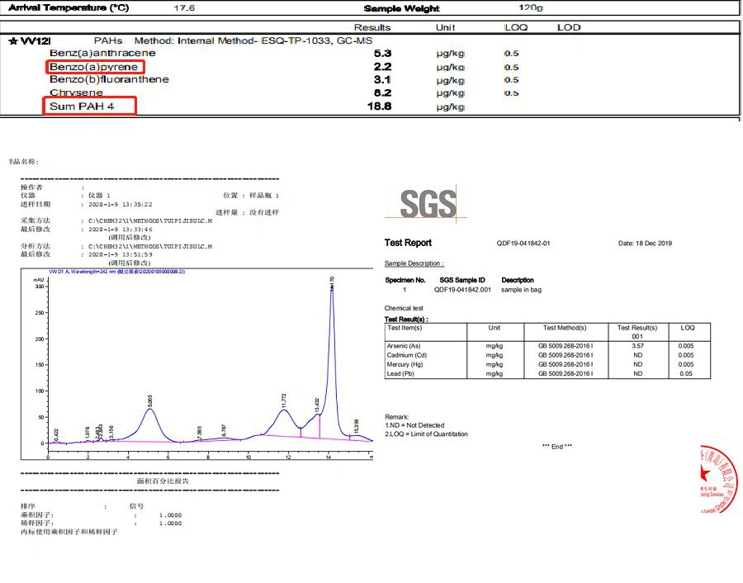Click the "没有进样" injection volume value
The height and width of the screenshot is (583, 743).
264,212
